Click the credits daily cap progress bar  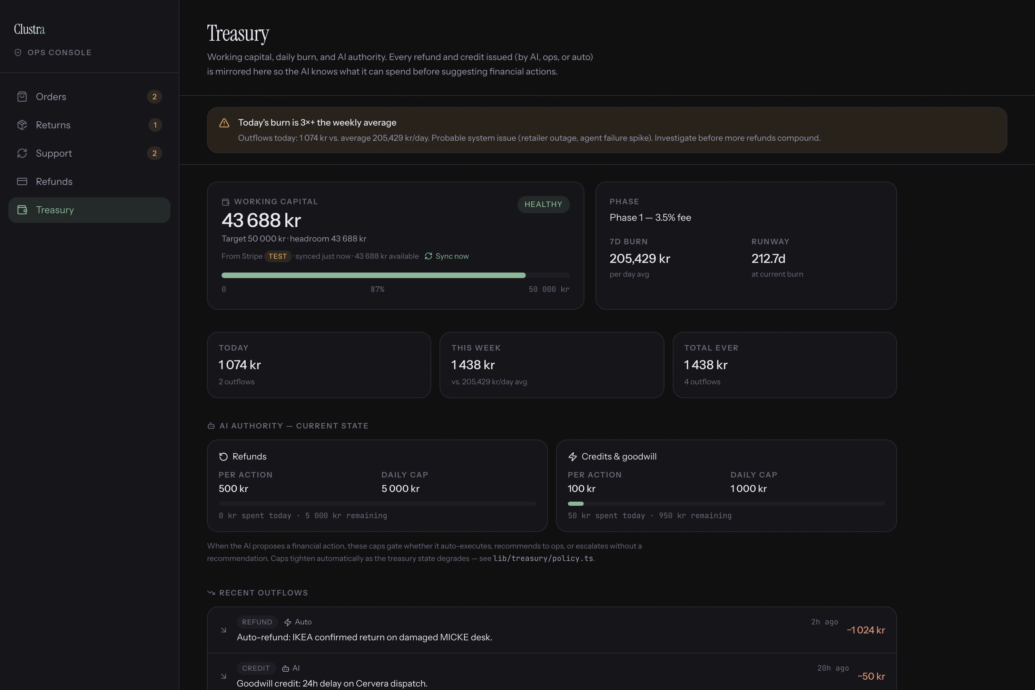coord(726,503)
